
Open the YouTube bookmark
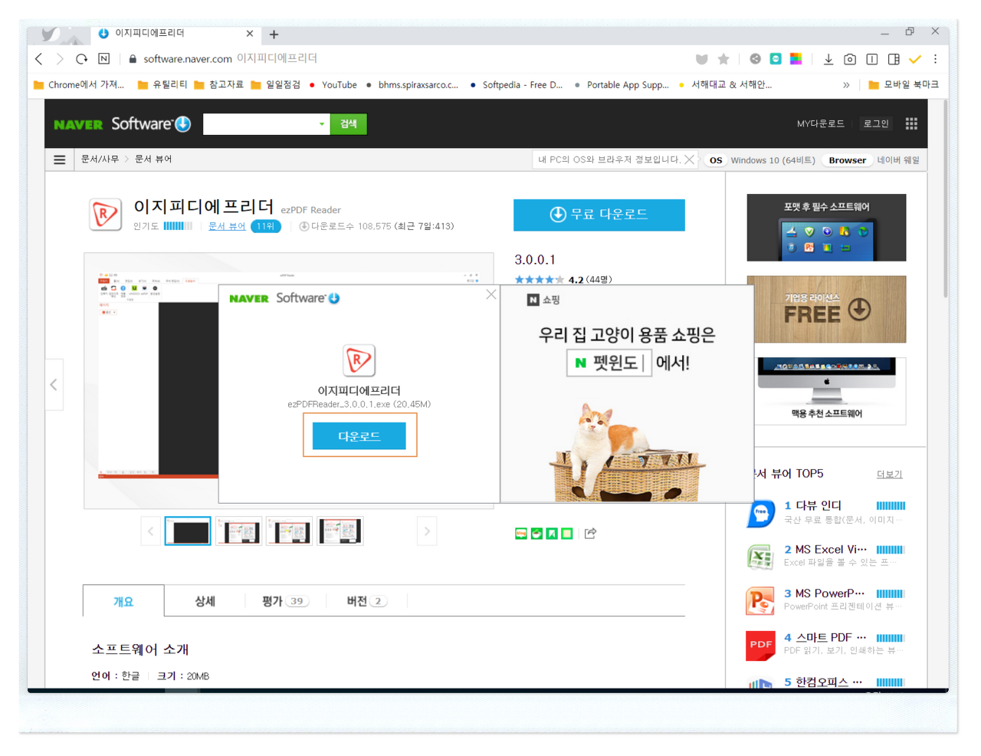point(333,85)
